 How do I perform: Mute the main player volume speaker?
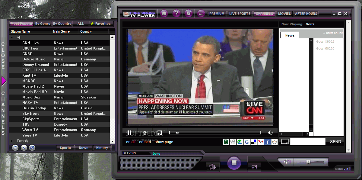point(287,162)
